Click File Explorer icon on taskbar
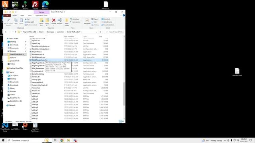The width and height of the screenshot is (255, 143). pyautogui.click(x=69, y=140)
